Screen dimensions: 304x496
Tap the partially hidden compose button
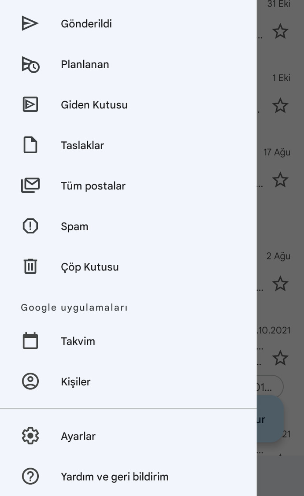pyautogui.click(x=270, y=419)
